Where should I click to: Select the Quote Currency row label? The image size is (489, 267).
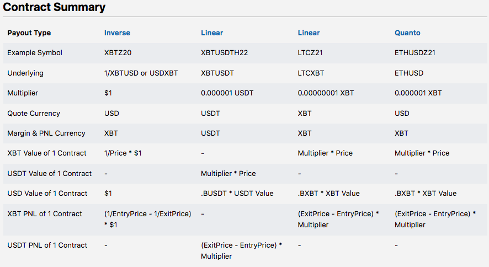34,114
